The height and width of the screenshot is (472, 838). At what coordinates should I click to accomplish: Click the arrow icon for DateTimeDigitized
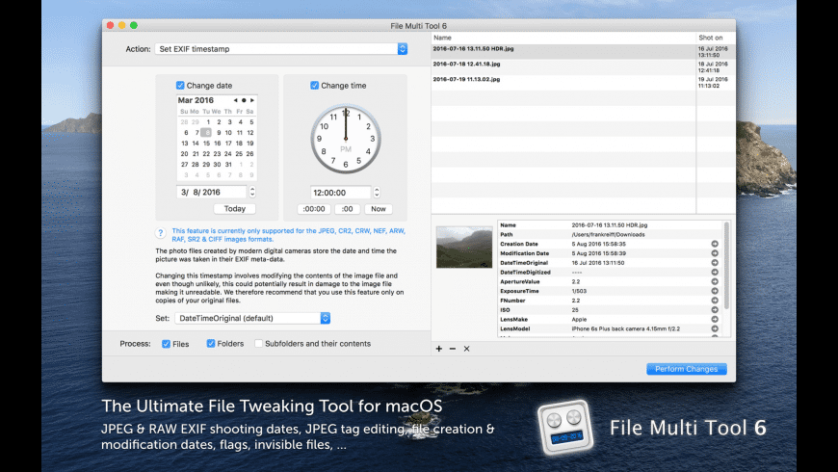pyautogui.click(x=715, y=272)
